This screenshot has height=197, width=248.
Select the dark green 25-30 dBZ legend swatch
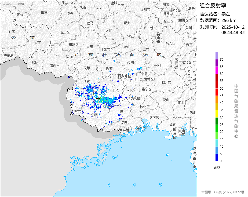pyautogui.click(x=217, y=121)
